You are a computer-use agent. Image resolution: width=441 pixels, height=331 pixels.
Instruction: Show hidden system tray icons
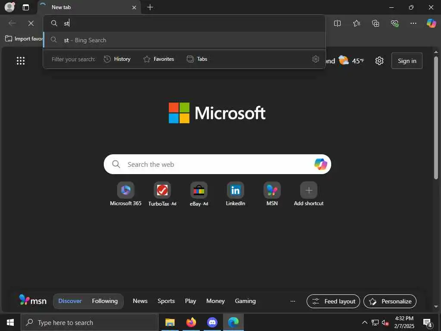pos(364,322)
